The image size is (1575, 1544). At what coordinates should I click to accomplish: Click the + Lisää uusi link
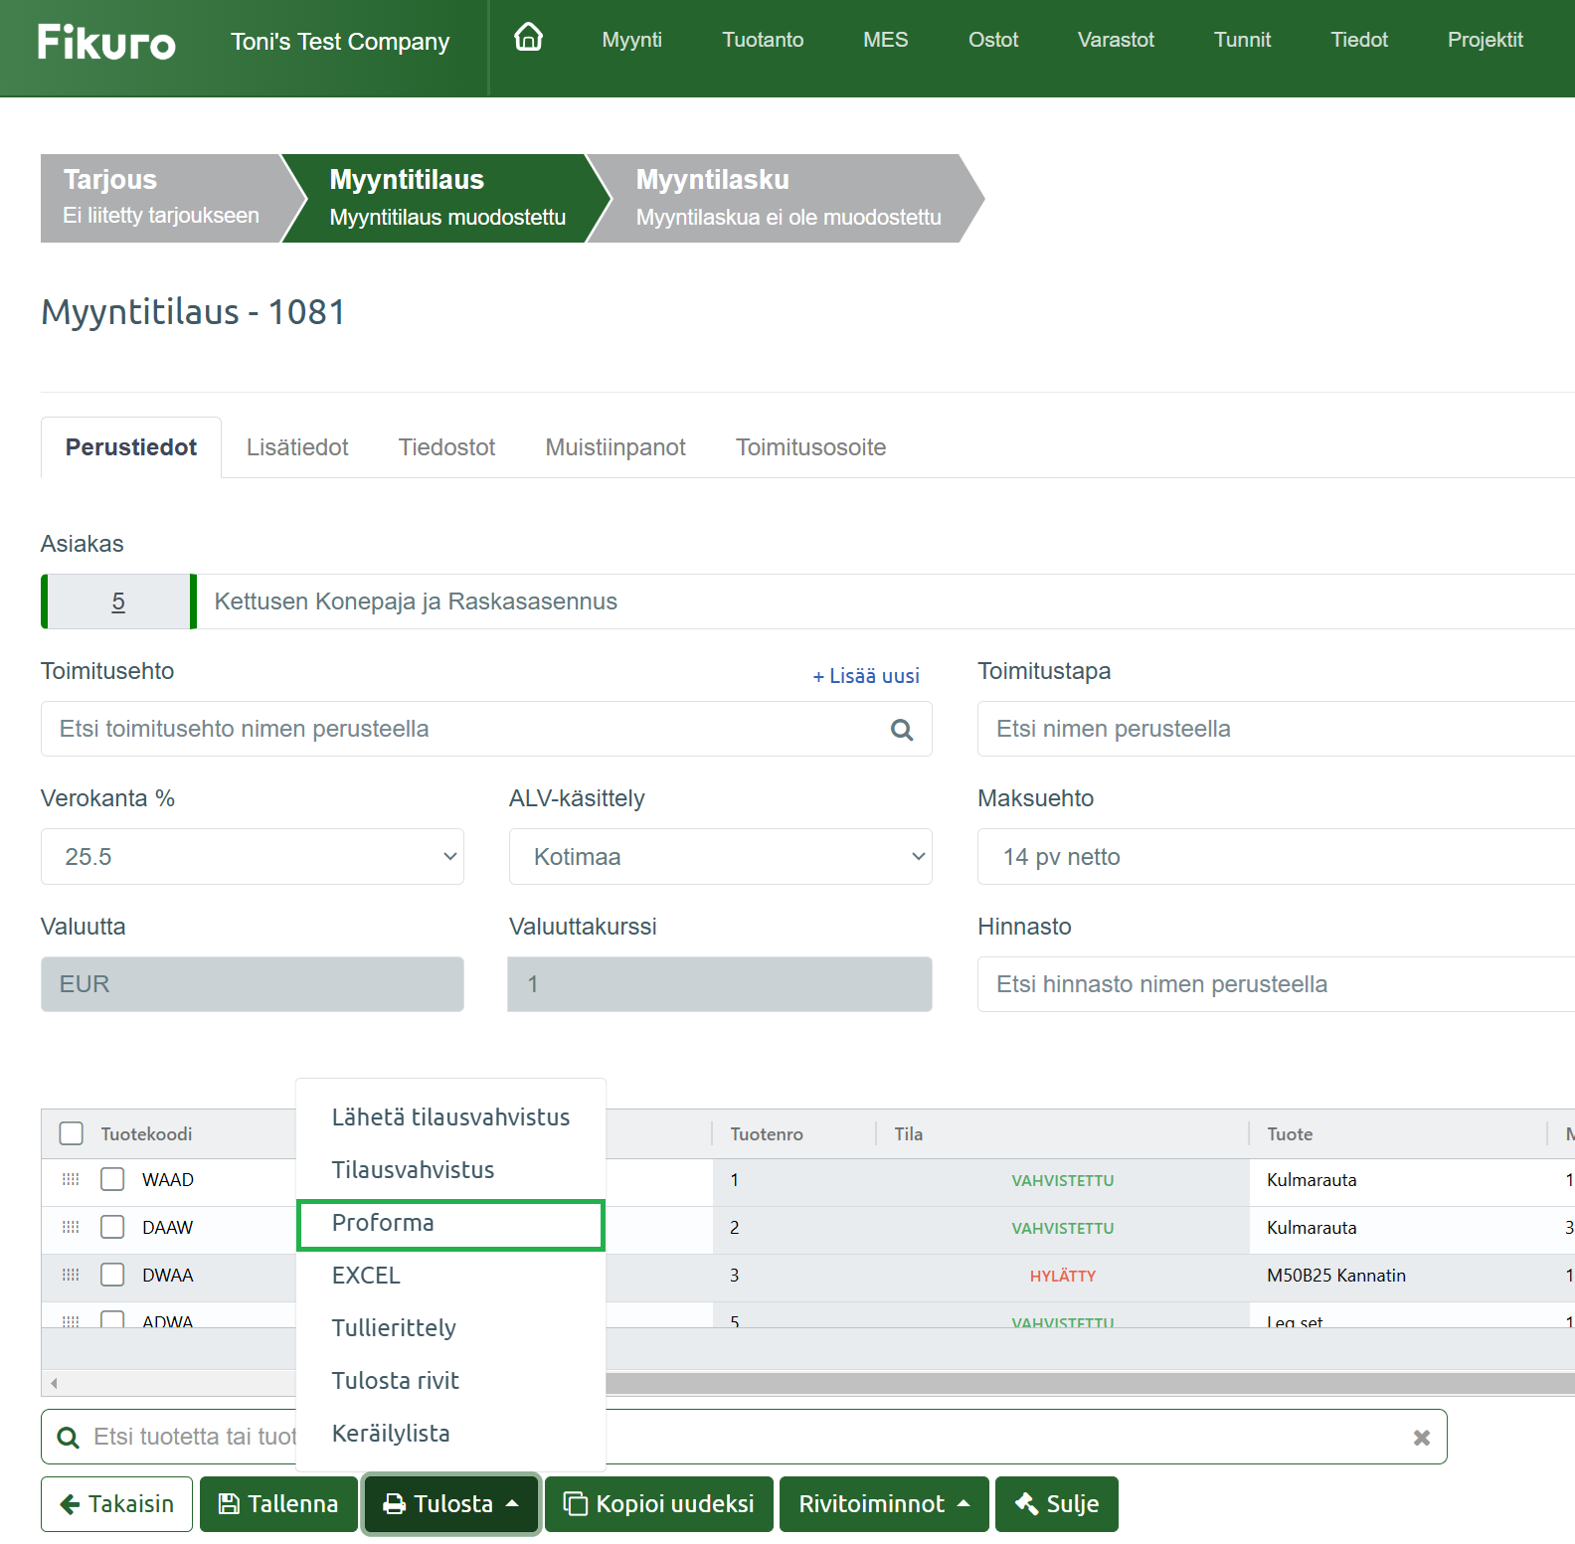866,676
